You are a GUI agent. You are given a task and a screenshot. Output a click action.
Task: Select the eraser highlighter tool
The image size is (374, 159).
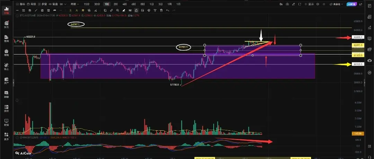[x=124, y=10]
